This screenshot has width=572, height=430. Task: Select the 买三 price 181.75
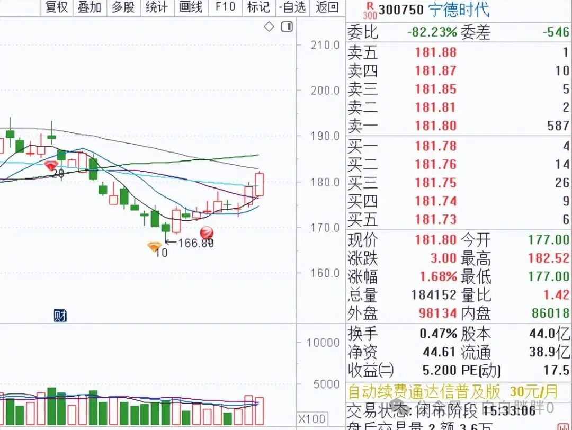[436, 183]
